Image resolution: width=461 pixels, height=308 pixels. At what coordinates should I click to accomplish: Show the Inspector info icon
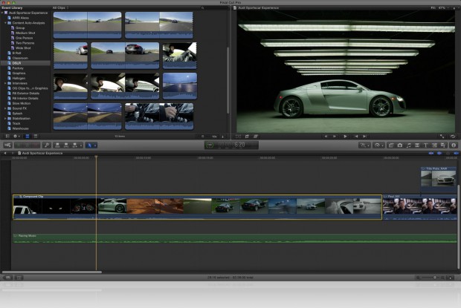pos(454,145)
